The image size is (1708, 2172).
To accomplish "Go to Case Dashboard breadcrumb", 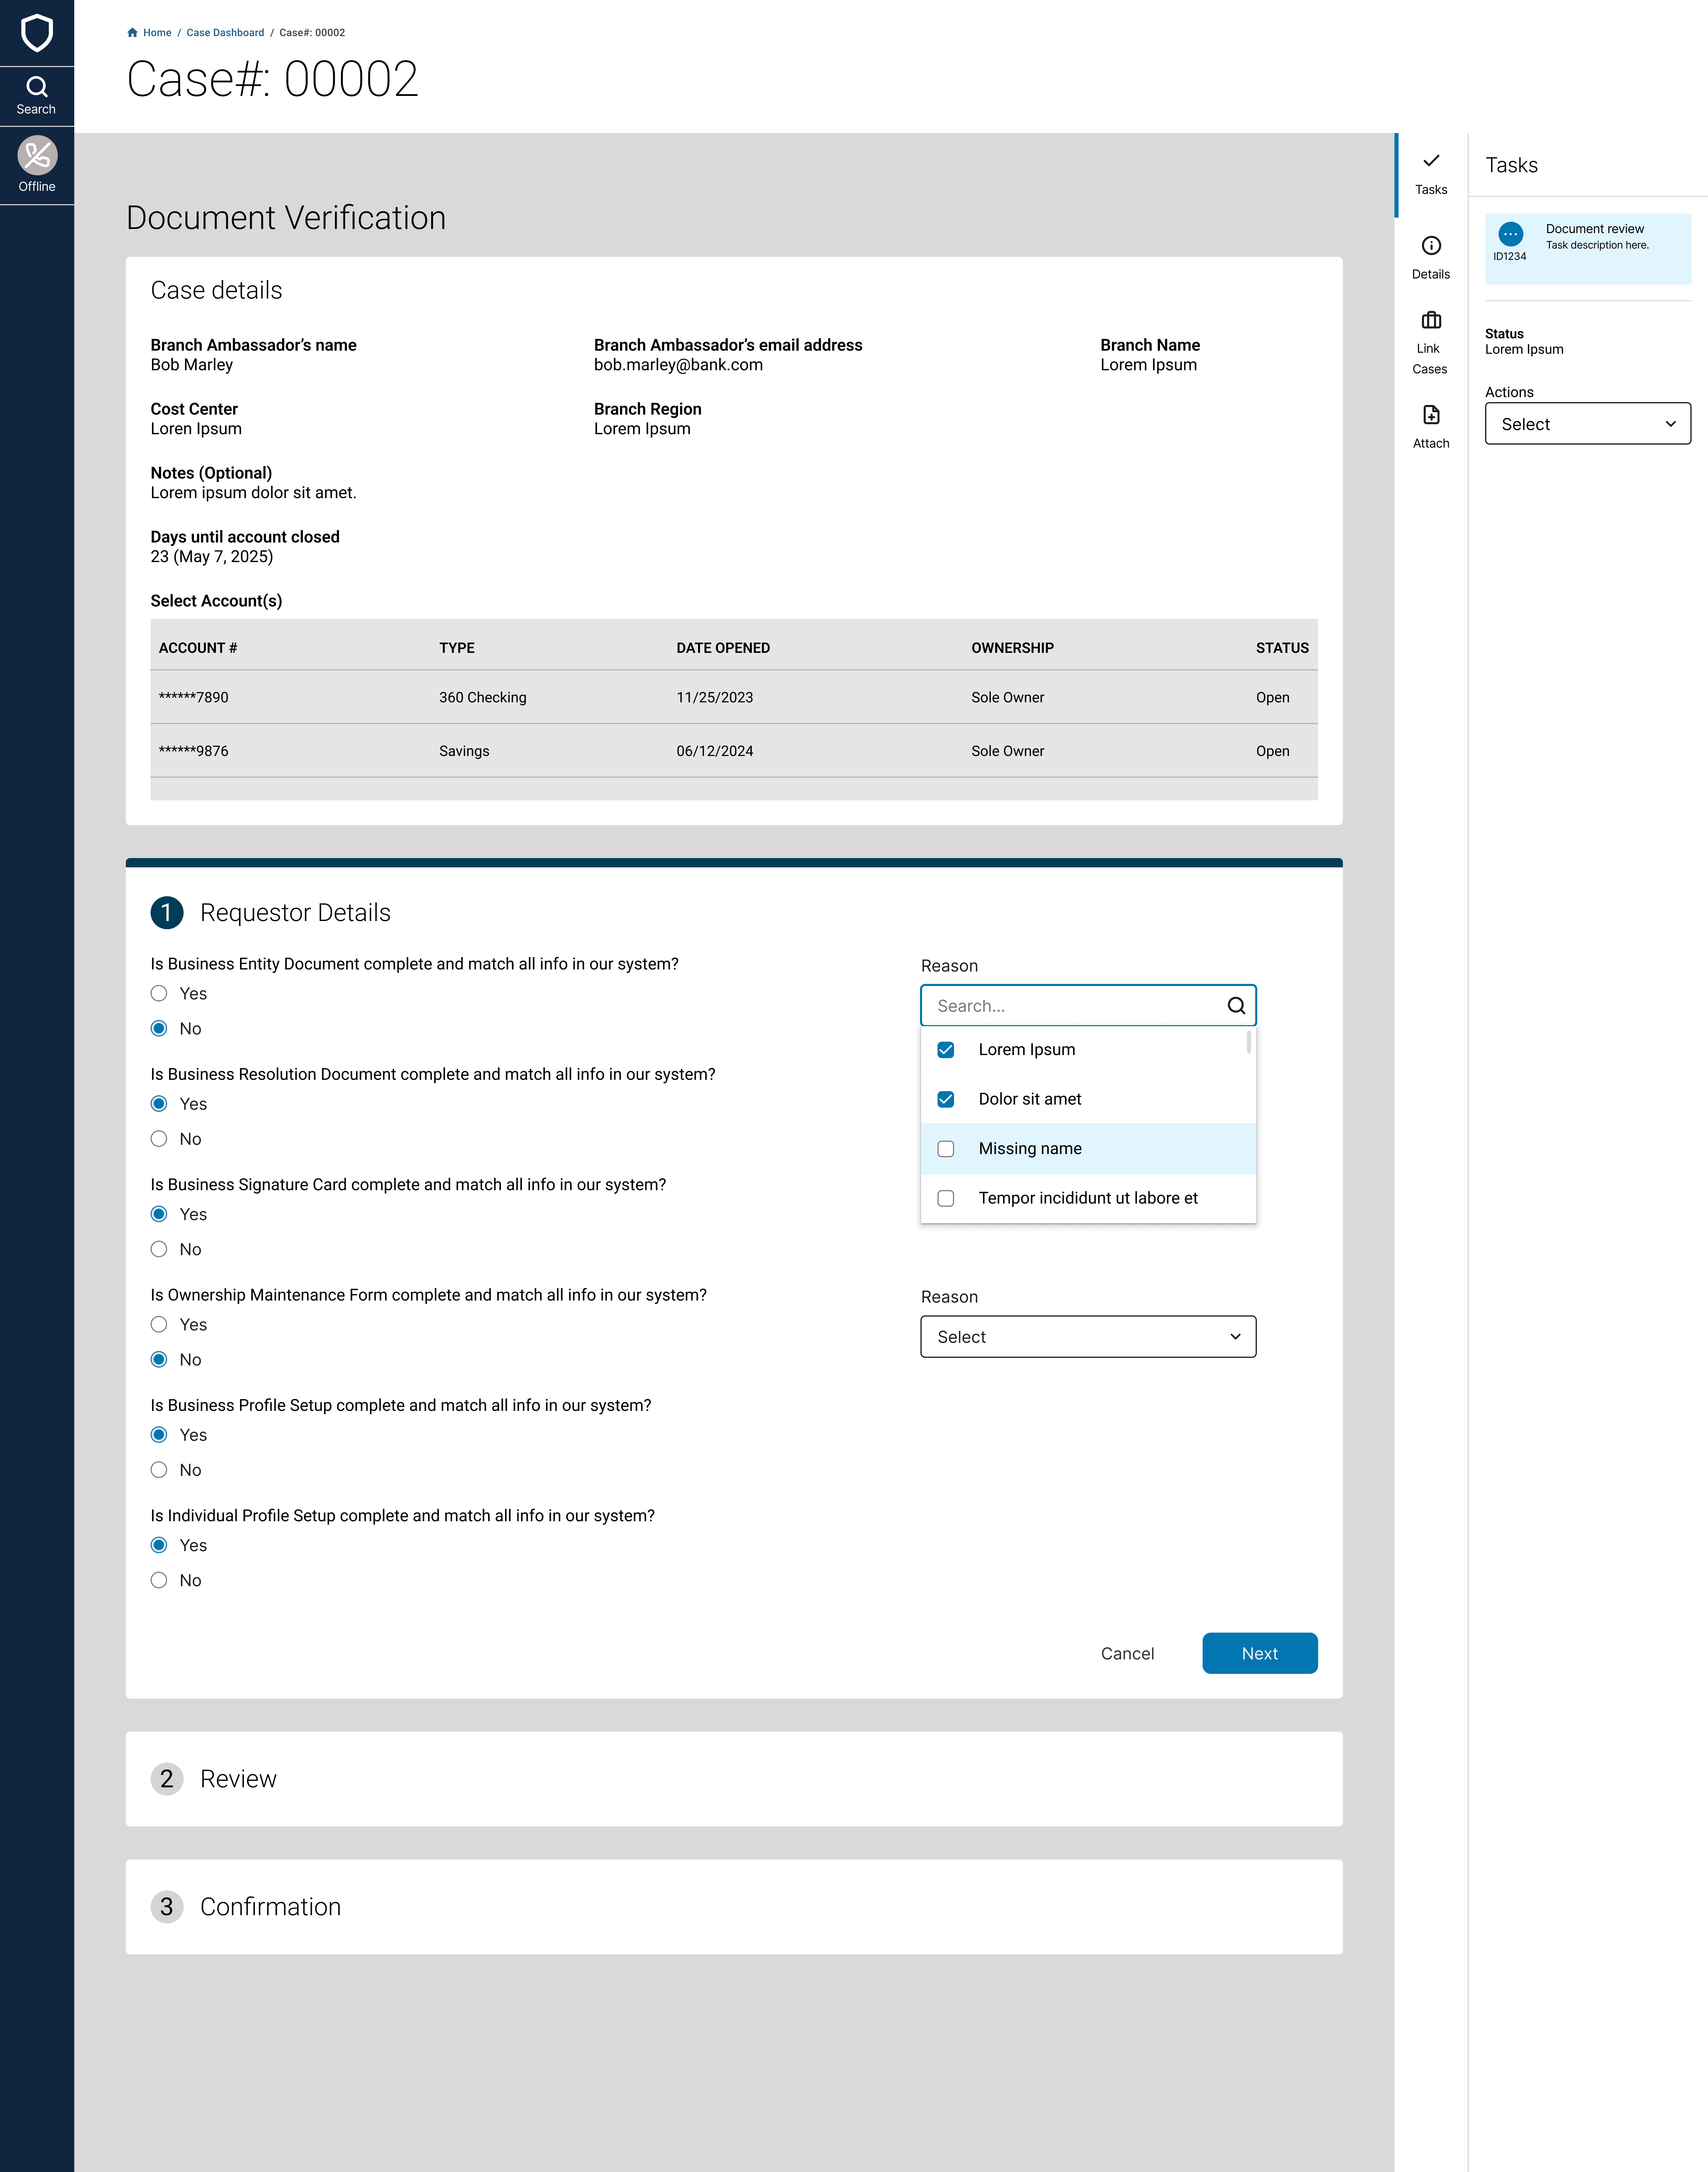I will point(225,33).
